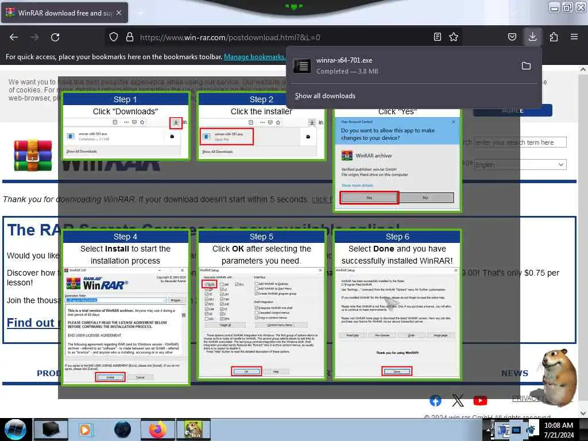The image size is (588, 441).
Task: Save page with the Pocket icon
Action: pyautogui.click(x=512, y=37)
